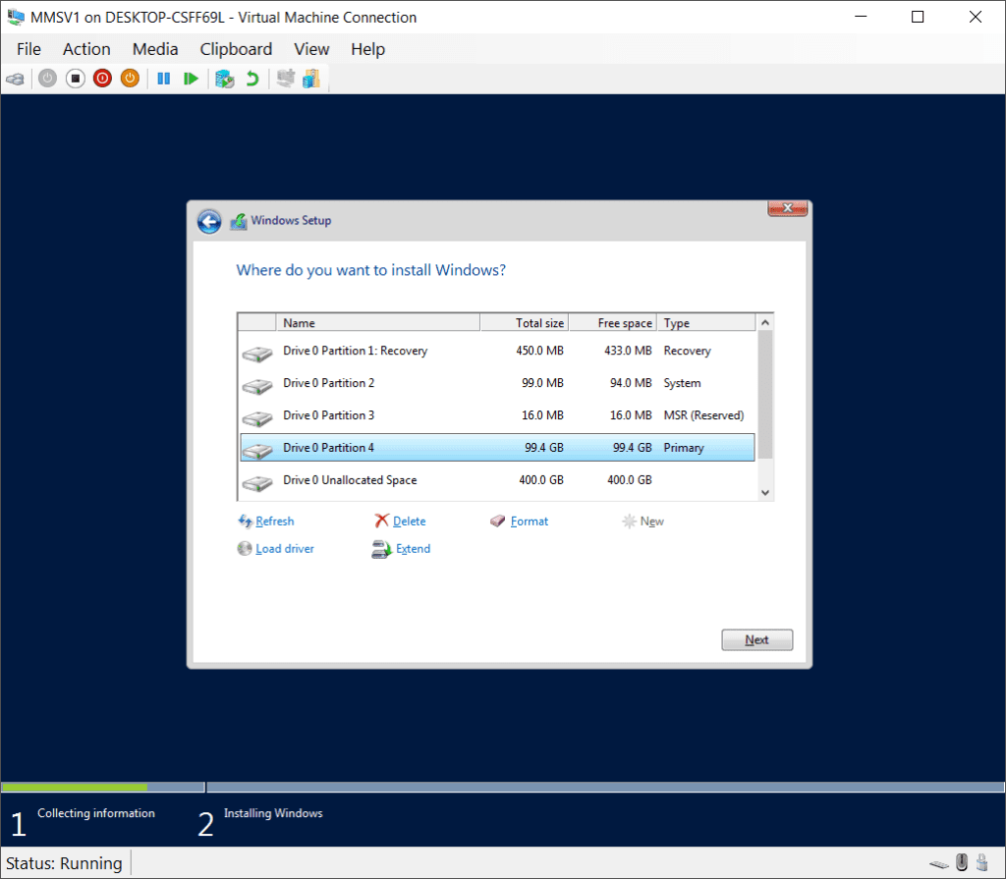
Task: Sort by the Total size column header
Action: 525,323
